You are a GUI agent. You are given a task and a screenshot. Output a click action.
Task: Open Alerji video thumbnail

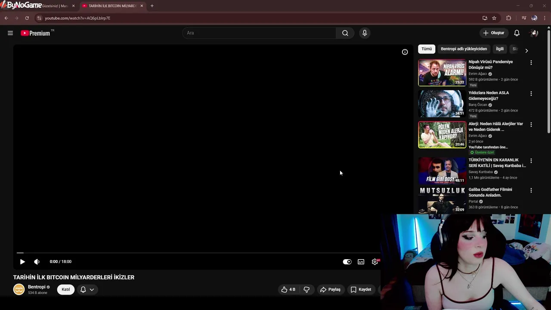(x=442, y=135)
